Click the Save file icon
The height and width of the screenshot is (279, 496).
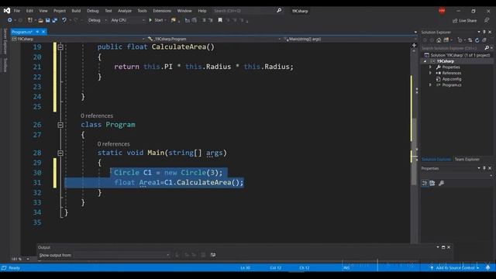[x=48, y=20]
